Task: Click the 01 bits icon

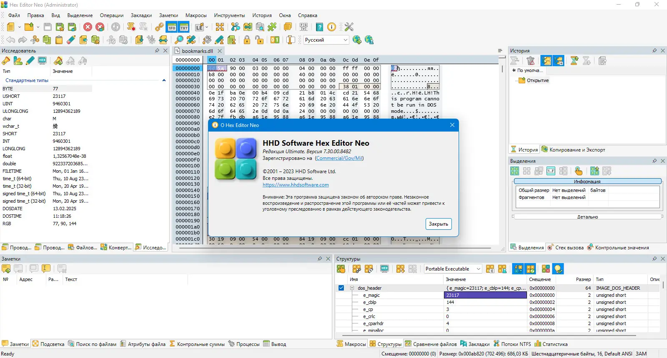Action: pyautogui.click(x=275, y=40)
